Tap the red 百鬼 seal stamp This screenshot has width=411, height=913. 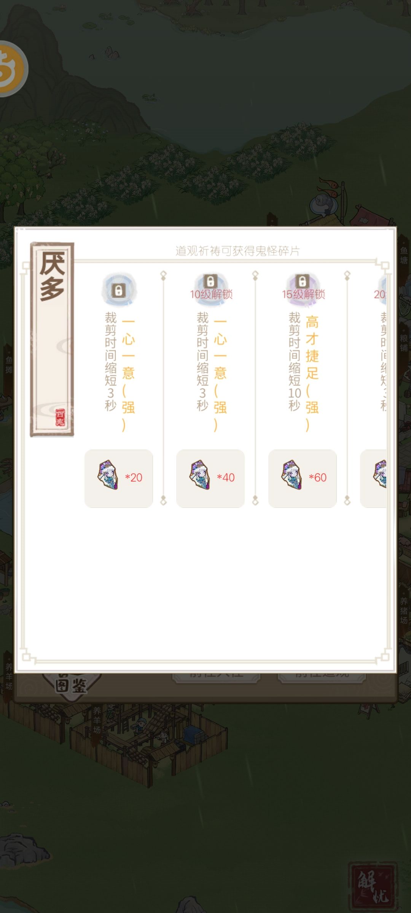[60, 417]
